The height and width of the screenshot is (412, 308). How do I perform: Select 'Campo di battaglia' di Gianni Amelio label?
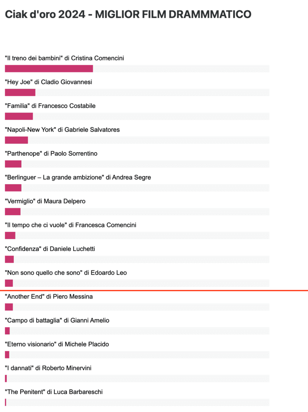pos(57,320)
